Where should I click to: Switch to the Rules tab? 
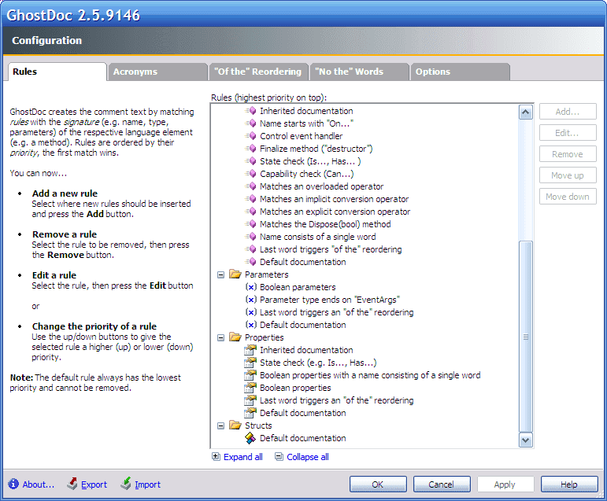pos(57,72)
